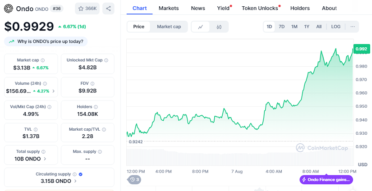This screenshot has height=191, width=372.
Task: Click the verified circulating supply badge
Action: coord(80,174)
